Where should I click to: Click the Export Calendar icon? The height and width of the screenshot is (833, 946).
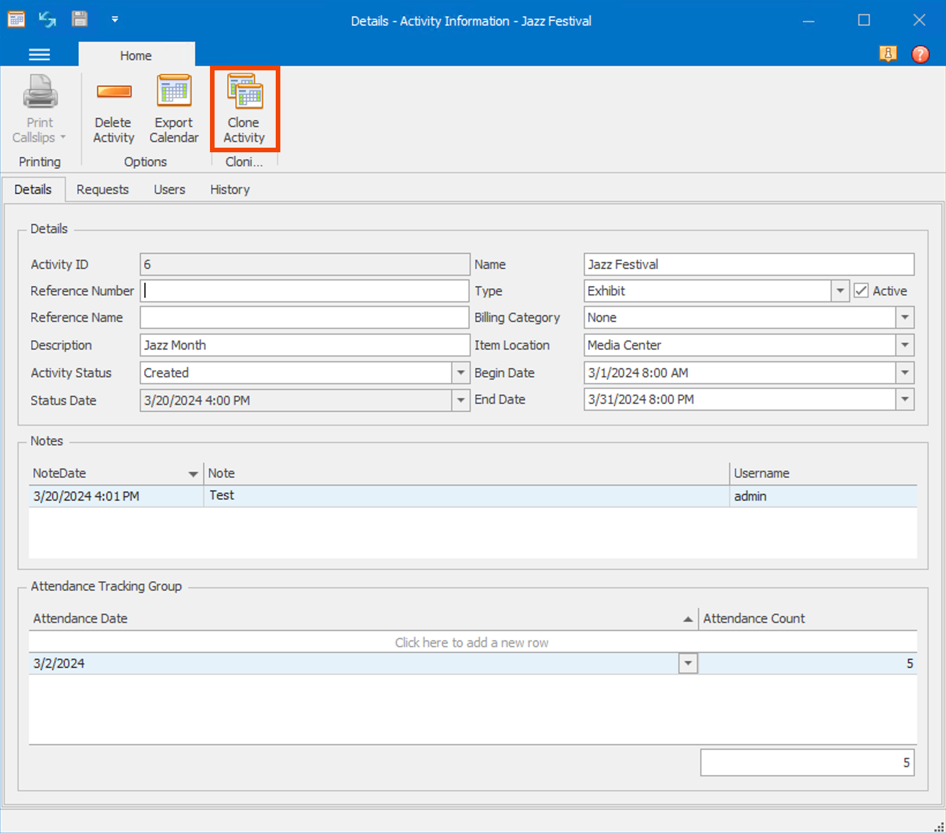(174, 92)
